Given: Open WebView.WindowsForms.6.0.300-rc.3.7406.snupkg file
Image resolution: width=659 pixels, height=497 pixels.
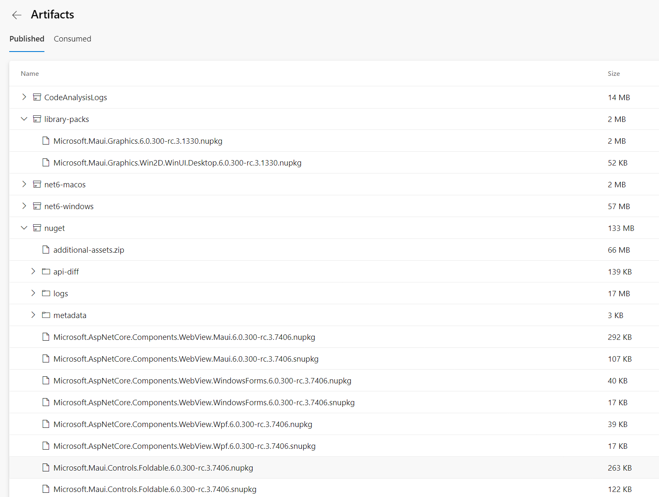Looking at the screenshot, I should (204, 402).
